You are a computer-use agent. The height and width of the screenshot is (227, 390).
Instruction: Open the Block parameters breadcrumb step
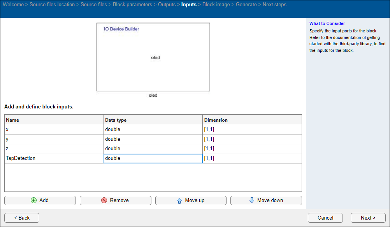[132, 5]
